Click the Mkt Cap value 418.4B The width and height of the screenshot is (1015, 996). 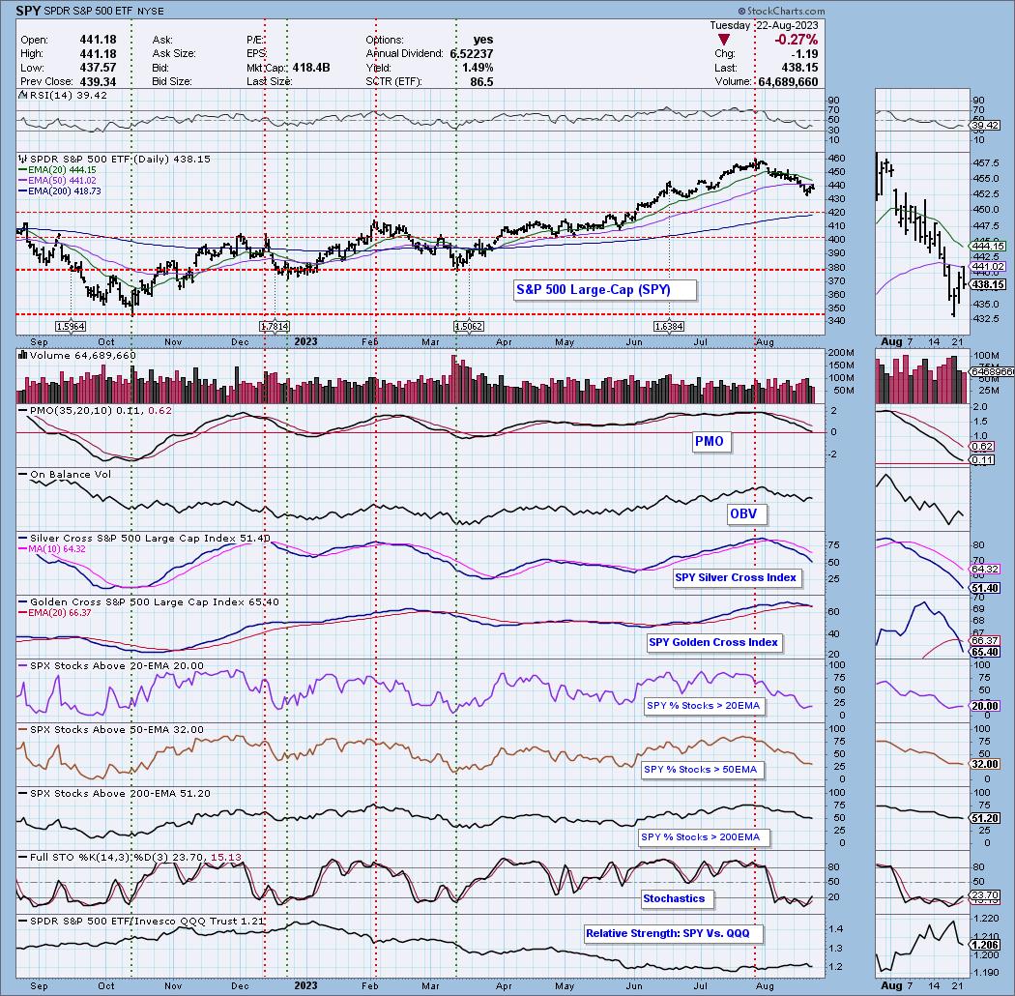pyautogui.click(x=310, y=68)
